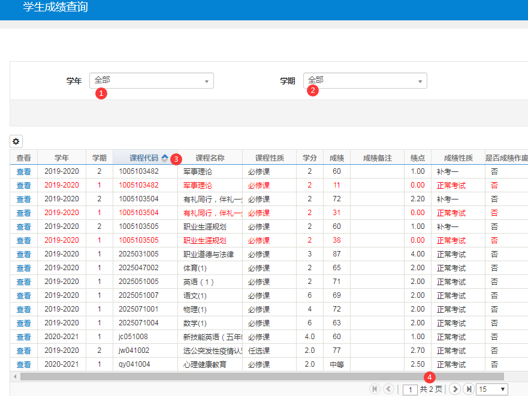Click 查看 for 语文(1) row

pos(23,296)
